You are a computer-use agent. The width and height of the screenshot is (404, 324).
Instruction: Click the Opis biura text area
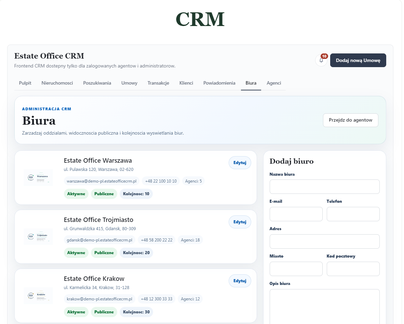coord(324,307)
